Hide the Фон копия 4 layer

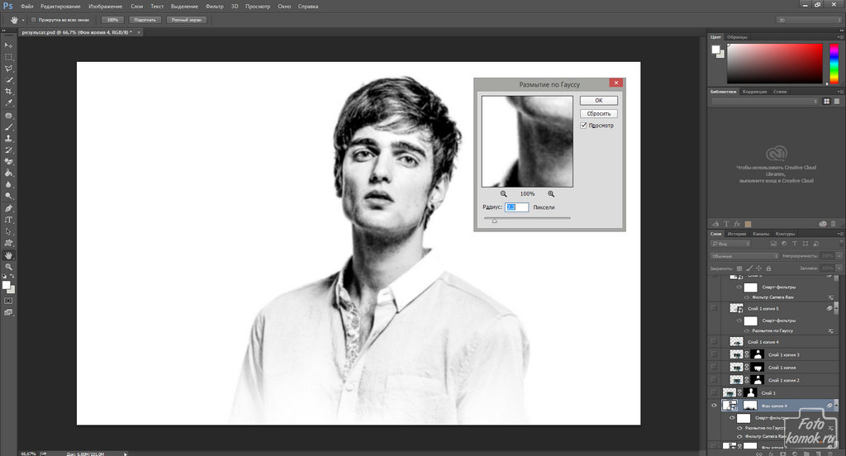714,406
